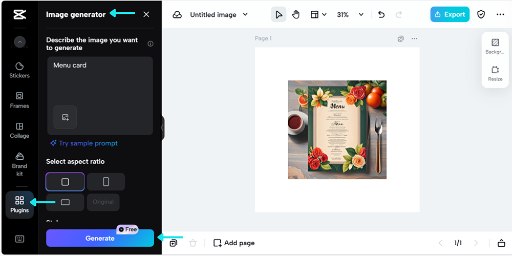
Task: Delete the page with trash icon
Action: [193, 243]
